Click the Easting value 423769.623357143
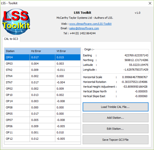Viewport: 154px width, 150px height. [x=136, y=55]
